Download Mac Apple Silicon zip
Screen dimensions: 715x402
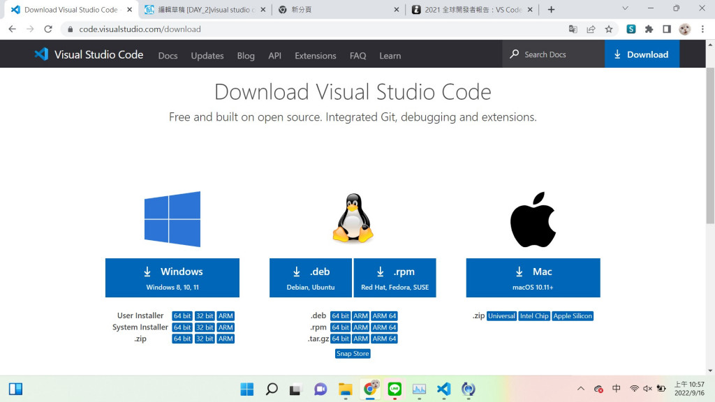point(573,316)
